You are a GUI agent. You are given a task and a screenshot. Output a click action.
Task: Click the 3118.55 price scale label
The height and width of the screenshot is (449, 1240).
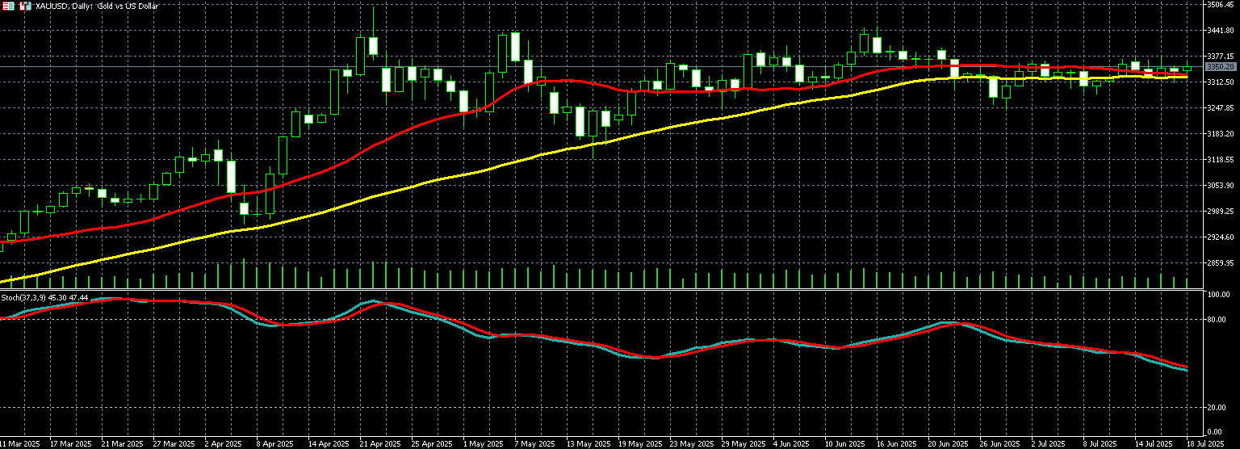pos(1220,160)
